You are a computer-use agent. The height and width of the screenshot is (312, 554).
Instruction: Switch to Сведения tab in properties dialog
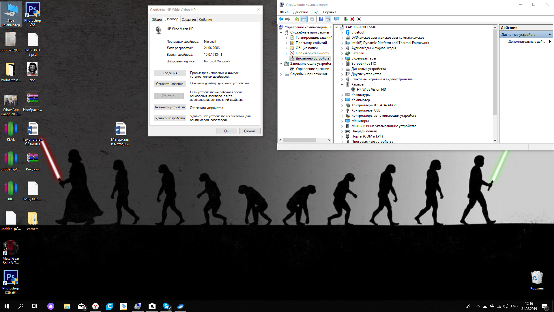(x=189, y=20)
